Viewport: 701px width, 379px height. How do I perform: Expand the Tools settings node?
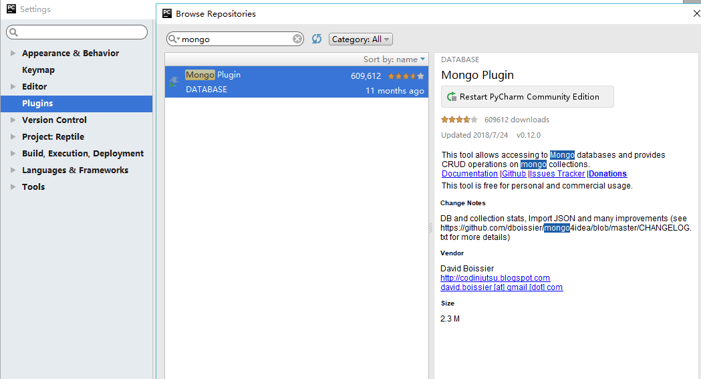13,186
